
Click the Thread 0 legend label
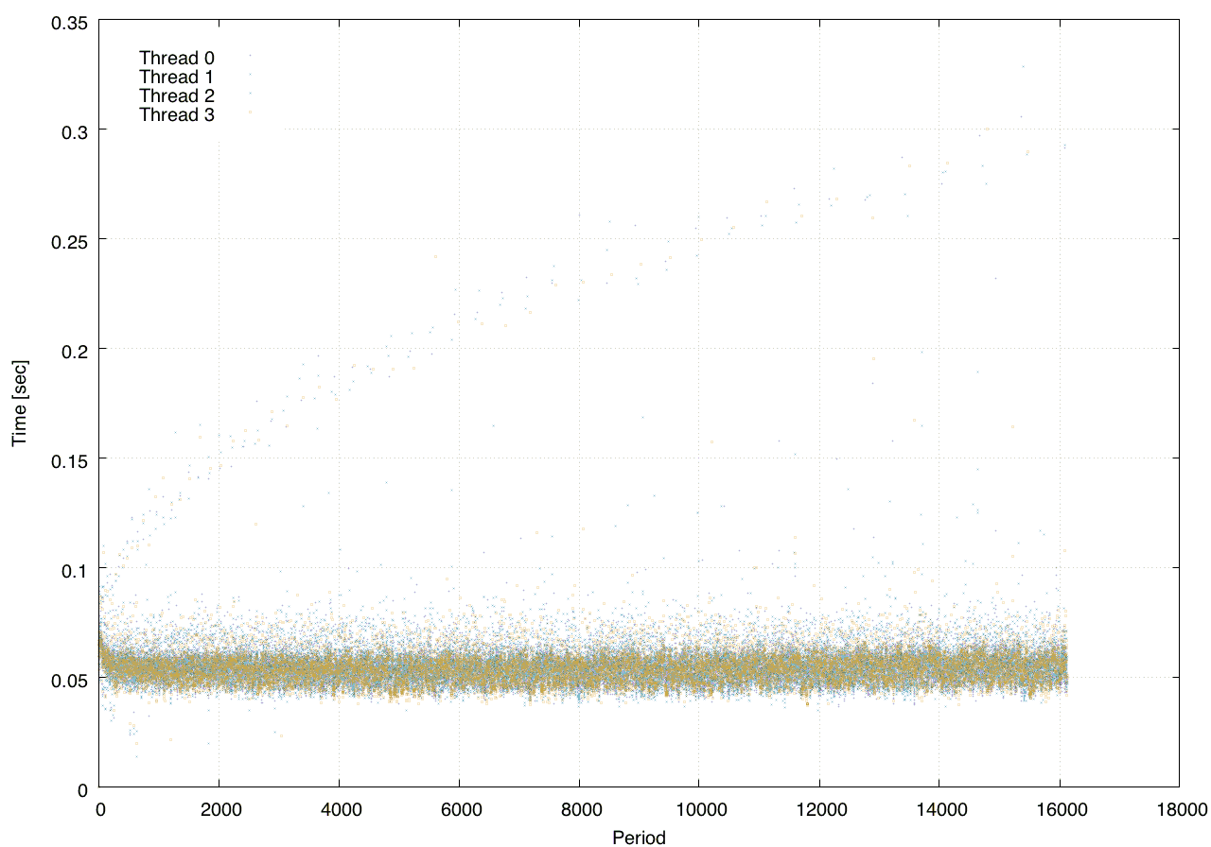(177, 58)
